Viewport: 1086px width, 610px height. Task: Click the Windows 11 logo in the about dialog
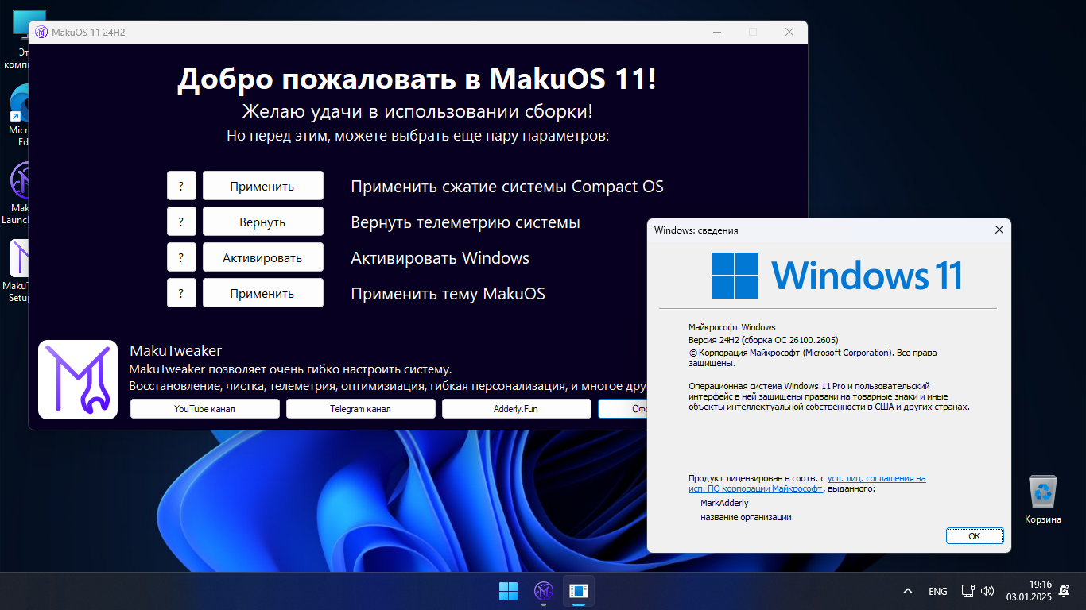coord(836,275)
